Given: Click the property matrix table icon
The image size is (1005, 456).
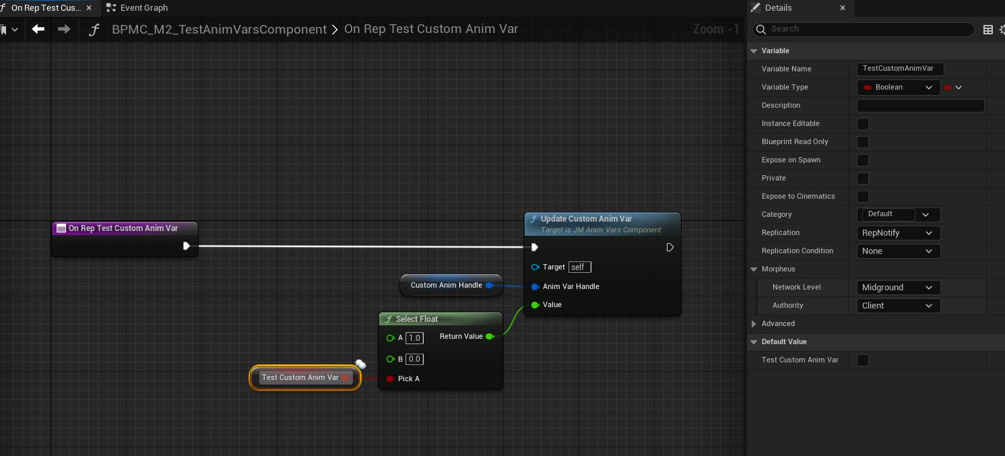Looking at the screenshot, I should (988, 30).
